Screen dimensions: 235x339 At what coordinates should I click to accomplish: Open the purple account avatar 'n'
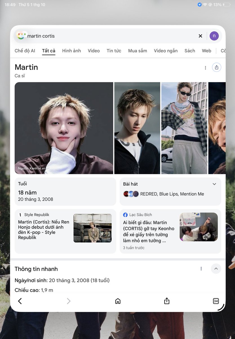[214, 36]
